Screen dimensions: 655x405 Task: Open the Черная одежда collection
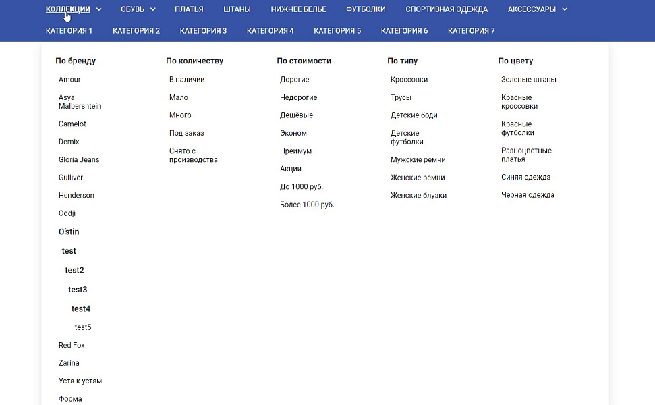[x=528, y=195]
